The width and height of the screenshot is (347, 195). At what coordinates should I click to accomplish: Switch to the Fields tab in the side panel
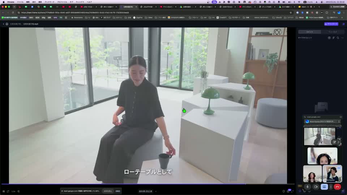pyautogui.click(x=333, y=32)
